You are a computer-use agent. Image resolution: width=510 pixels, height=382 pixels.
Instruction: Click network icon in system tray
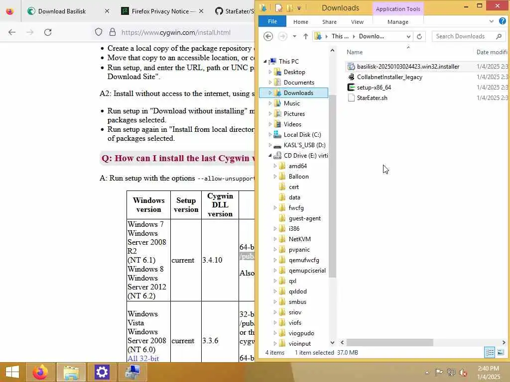pyautogui.click(x=451, y=372)
